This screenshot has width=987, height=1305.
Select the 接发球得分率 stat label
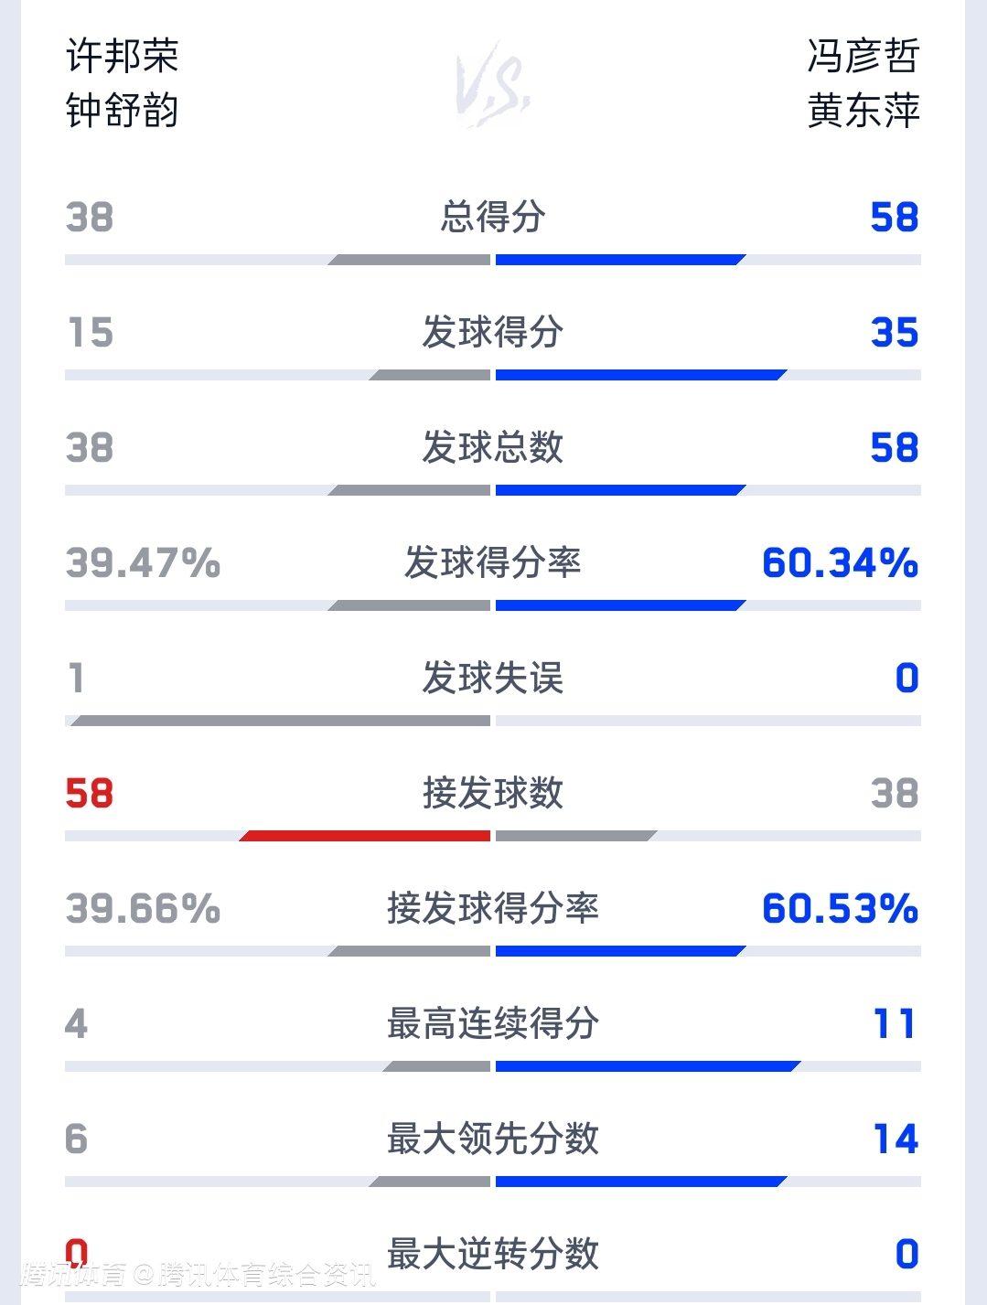click(x=493, y=909)
